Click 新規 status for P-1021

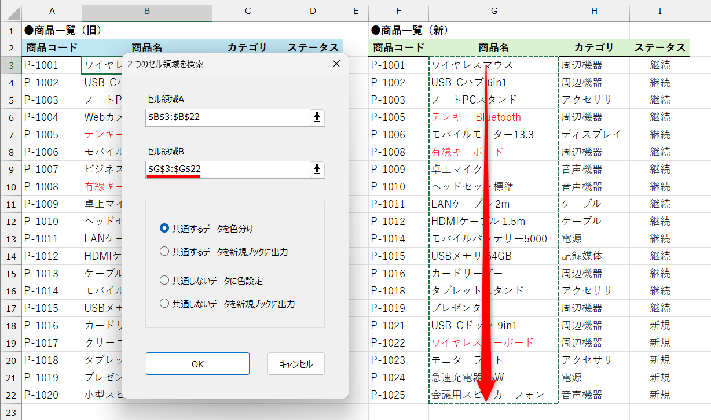660,325
